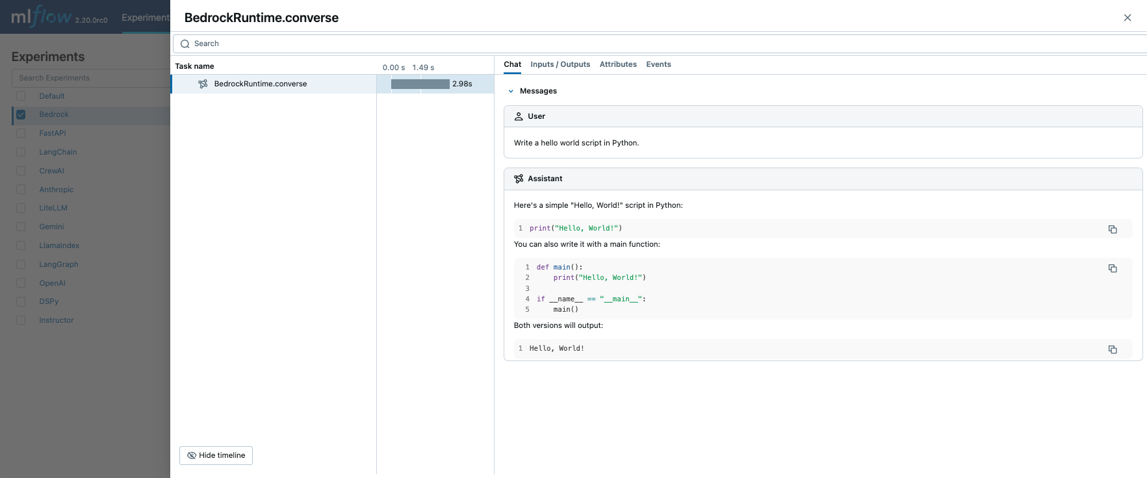
Task: Click the 0.00 s timeline tick label
Action: coord(394,68)
